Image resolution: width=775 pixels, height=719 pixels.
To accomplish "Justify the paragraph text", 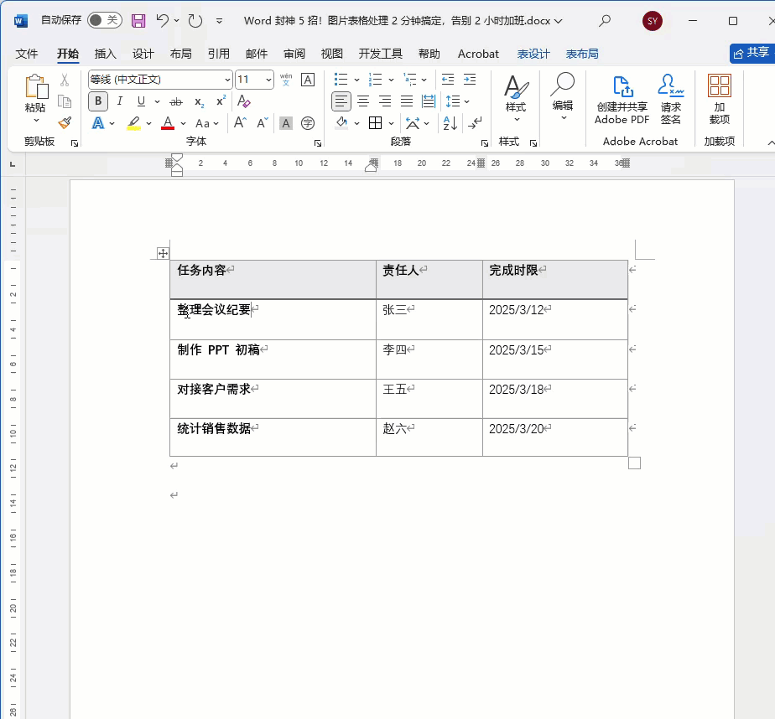I will (407, 101).
